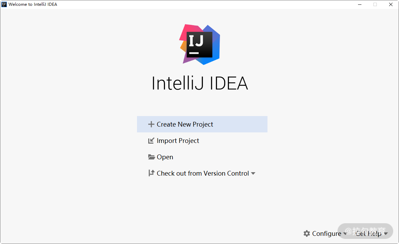Expand the Version Control dropdown arrow
Screen dimensions: 399x244
pyautogui.click(x=253, y=174)
